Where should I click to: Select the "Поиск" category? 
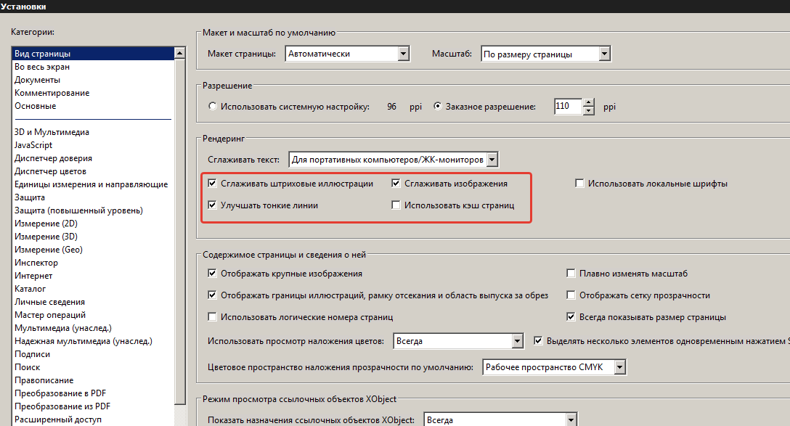(27, 368)
